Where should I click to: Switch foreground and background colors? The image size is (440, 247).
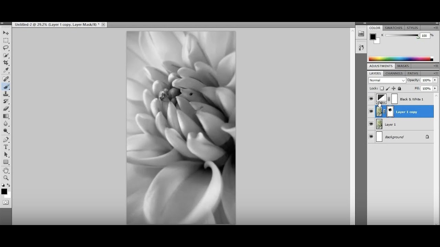click(9, 185)
